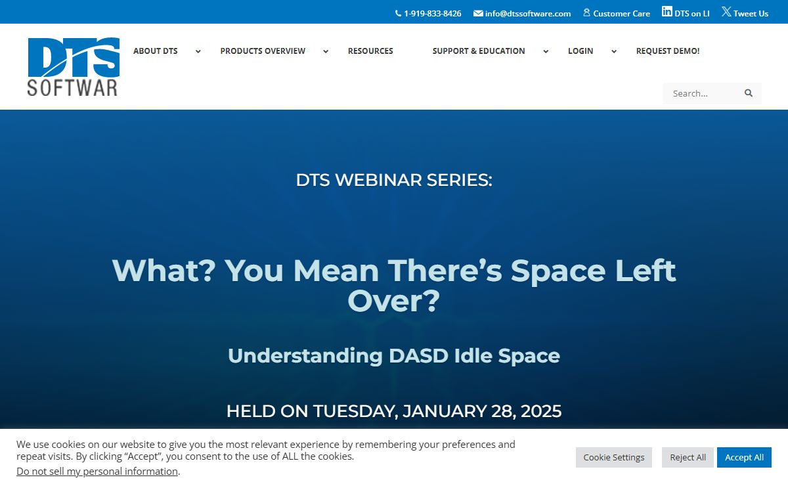
Task: Open the PRODUCTS OVERVIEW menu
Action: (263, 51)
